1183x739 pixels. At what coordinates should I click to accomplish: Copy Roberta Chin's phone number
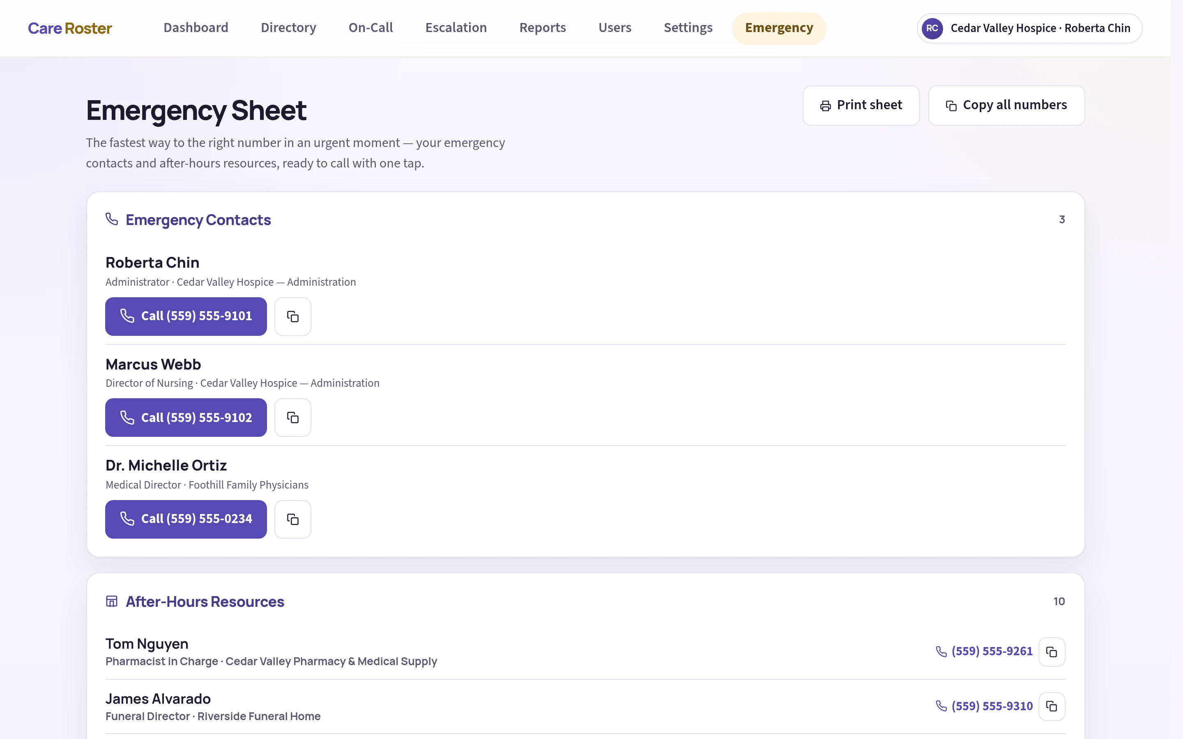pos(292,316)
